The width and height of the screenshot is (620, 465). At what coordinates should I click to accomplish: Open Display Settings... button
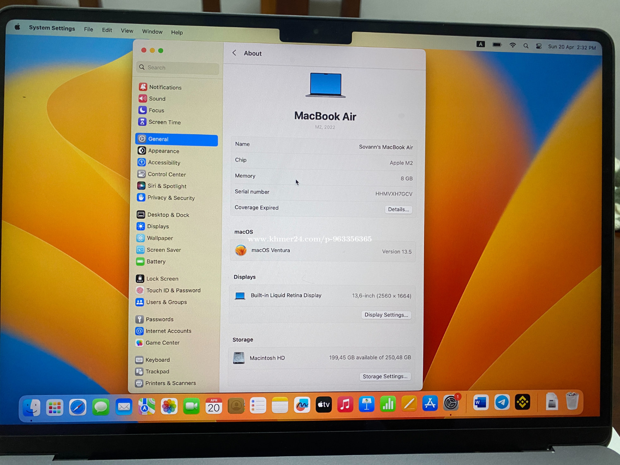coord(386,315)
